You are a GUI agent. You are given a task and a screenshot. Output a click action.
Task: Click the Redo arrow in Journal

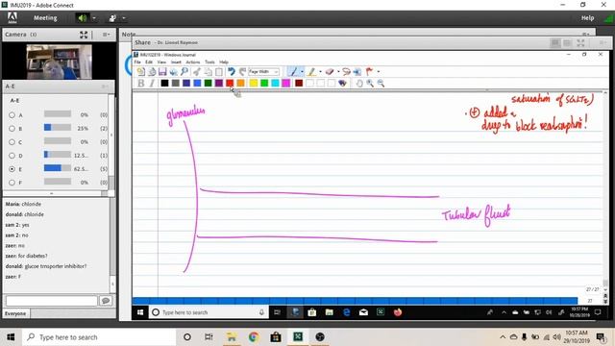coord(242,71)
